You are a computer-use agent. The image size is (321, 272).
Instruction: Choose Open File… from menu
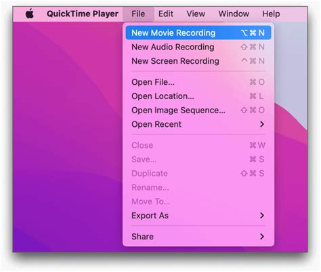click(x=198, y=82)
